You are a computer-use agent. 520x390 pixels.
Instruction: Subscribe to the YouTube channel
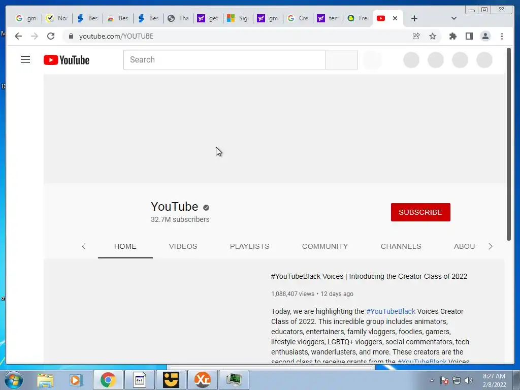click(420, 212)
